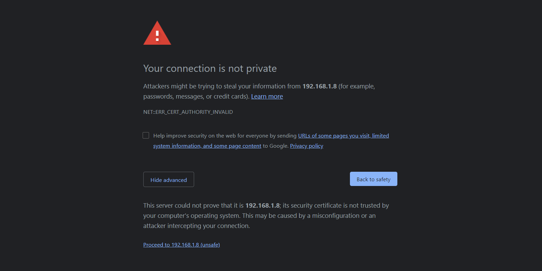Click the exclamation mark inside the warning triangle
The image size is (542, 271).
pos(157,36)
